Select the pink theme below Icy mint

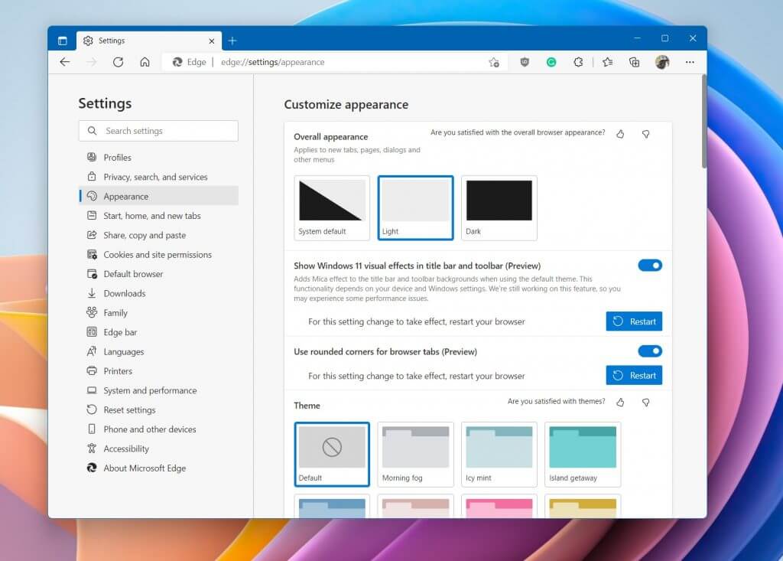[499, 507]
